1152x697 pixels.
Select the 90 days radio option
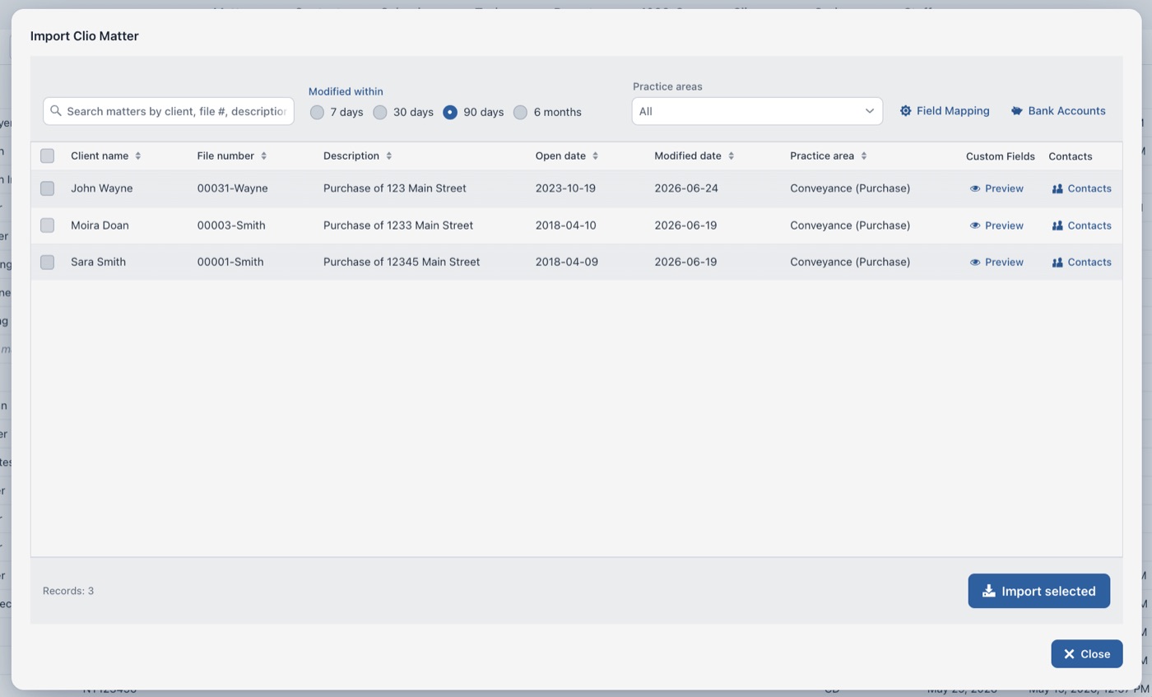450,112
